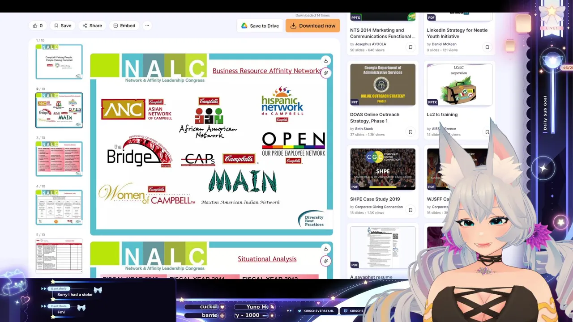Viewport: 573px width, 322px height.
Task: Select slide 5 thumbnail
Action: (x=59, y=255)
